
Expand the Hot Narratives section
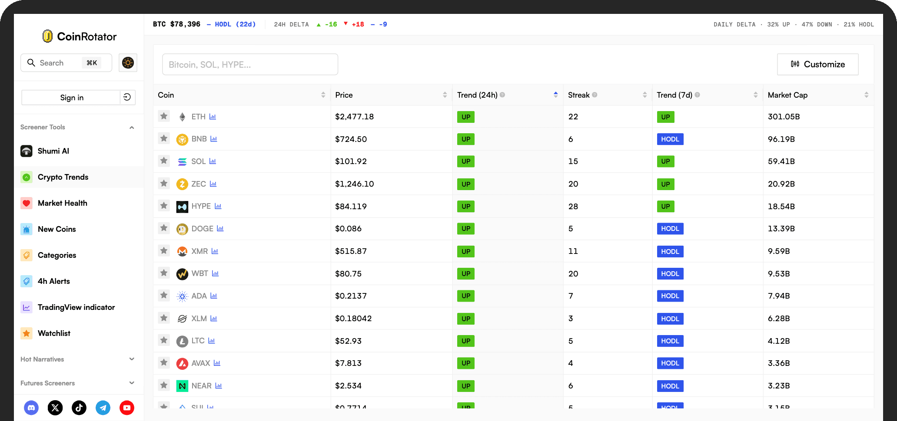[x=132, y=359]
